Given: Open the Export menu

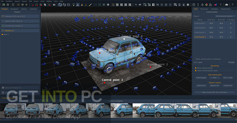Looking at the screenshot, I should click(x=24, y=1).
